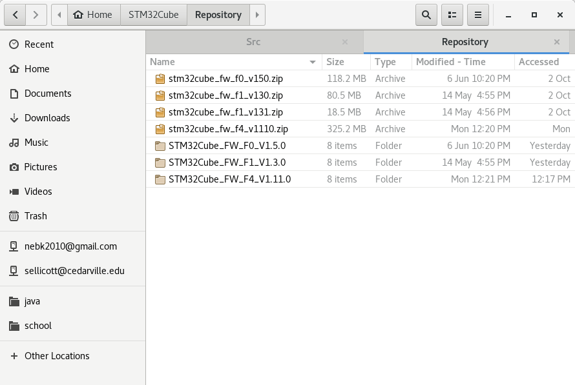Click the 12:17 PM accessed cell
The height and width of the screenshot is (385, 575).
click(551, 179)
